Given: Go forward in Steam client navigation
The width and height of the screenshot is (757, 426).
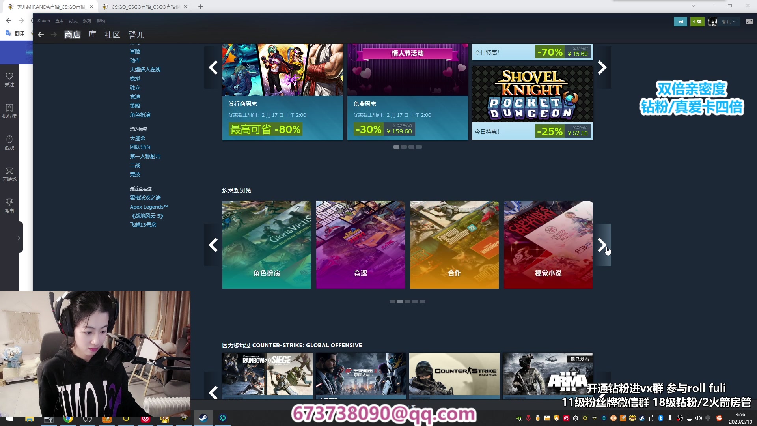Looking at the screenshot, I should click(54, 35).
